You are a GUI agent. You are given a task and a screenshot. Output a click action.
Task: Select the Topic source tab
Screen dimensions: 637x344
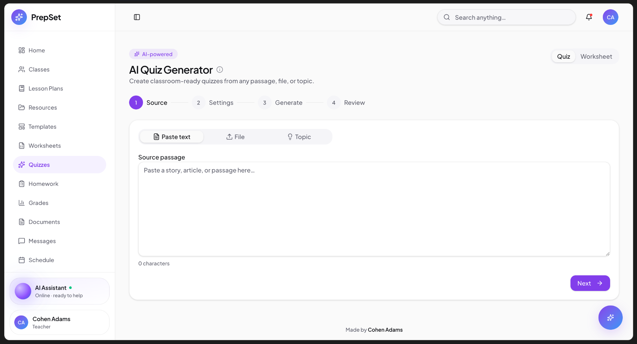point(299,137)
